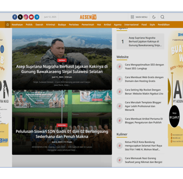Image resolution: width=183 pixels, height=179 pixels.
Task: Open the Facebook social icon
Action: (x=15, y=17)
